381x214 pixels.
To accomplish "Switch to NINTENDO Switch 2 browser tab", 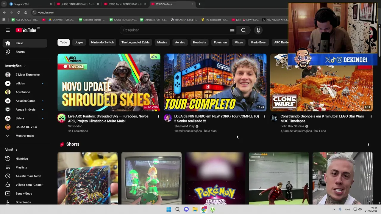I will point(77,4).
